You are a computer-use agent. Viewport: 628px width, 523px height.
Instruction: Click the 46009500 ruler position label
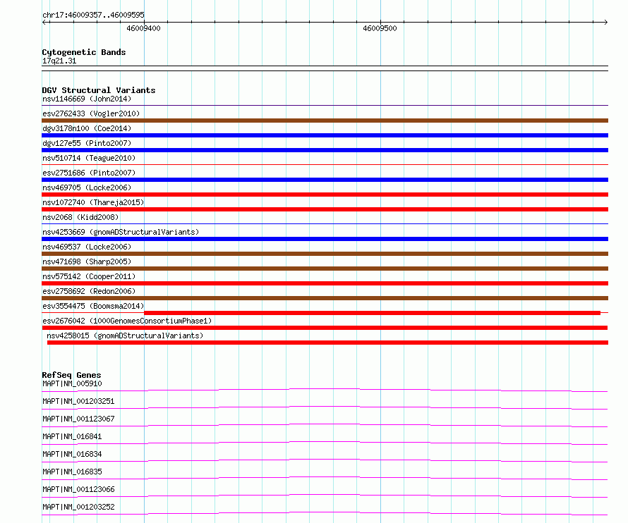click(x=380, y=28)
